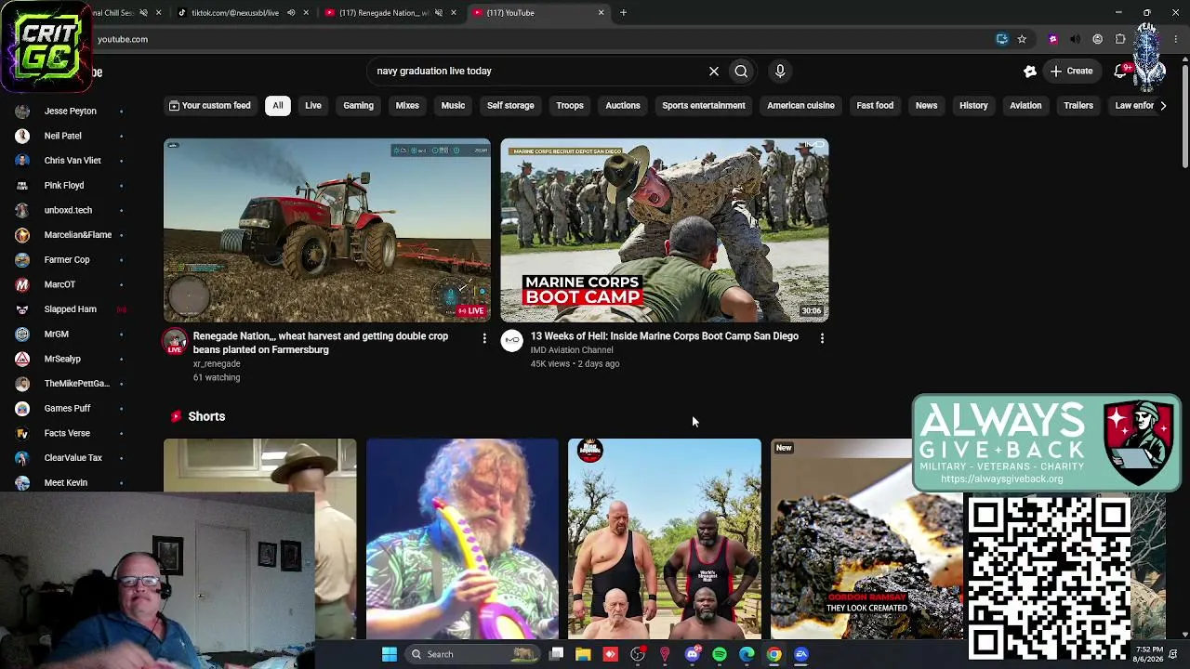Click the browser address bar showing youtube.com
The height and width of the screenshot is (669, 1190).
tap(539, 39)
